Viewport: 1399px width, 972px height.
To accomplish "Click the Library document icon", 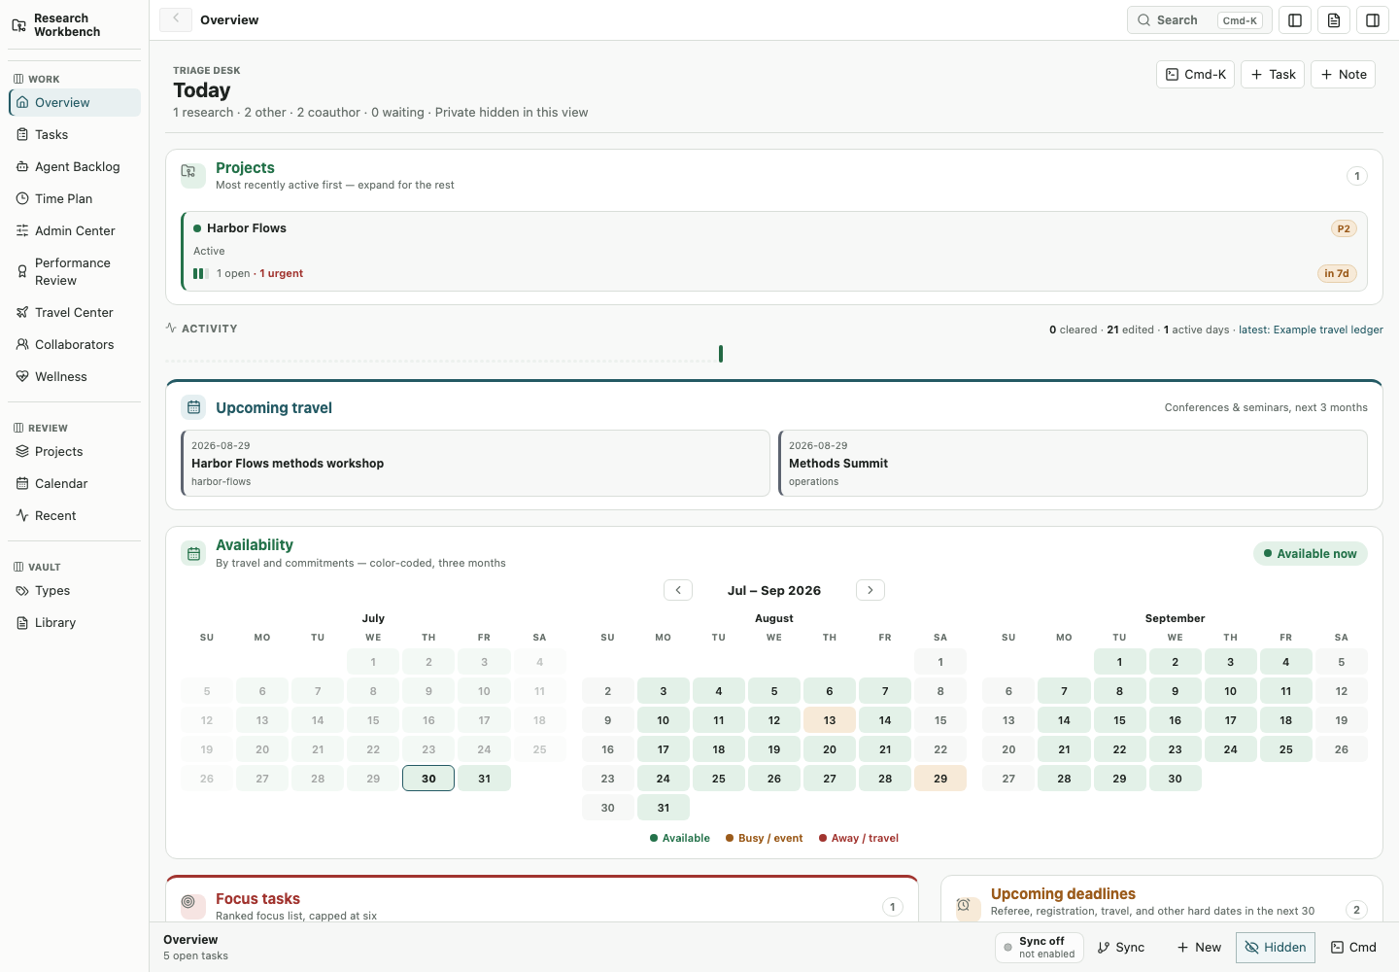I will click(x=22, y=622).
